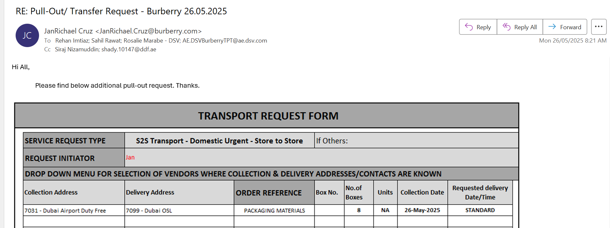Click the email subject line
This screenshot has width=610, height=228.
(121, 11)
